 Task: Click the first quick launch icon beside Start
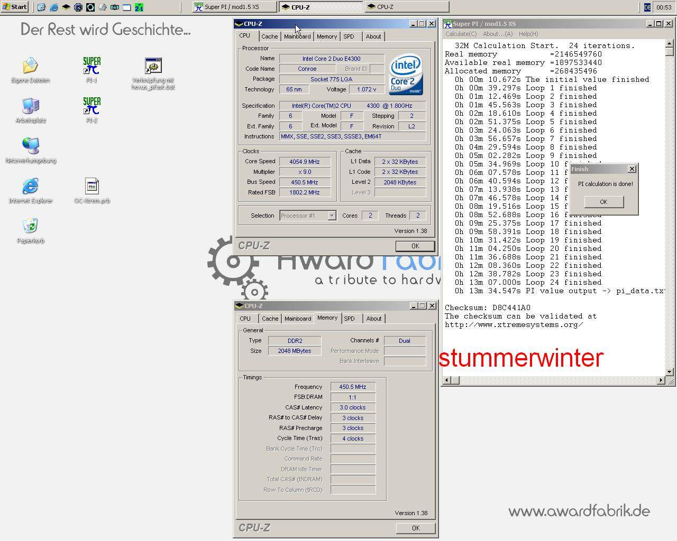[x=42, y=7]
